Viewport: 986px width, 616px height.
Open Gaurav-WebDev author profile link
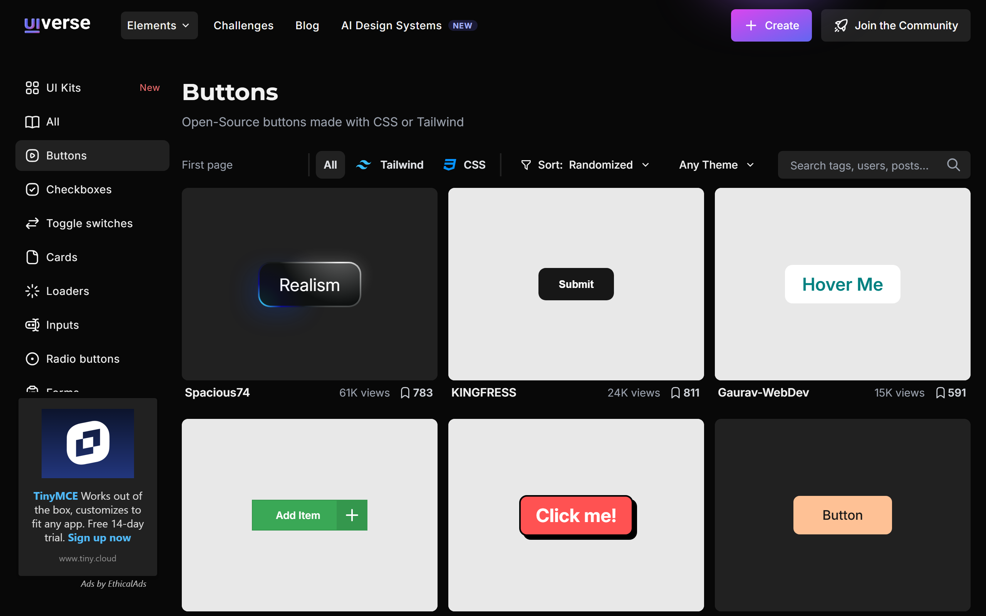763,392
